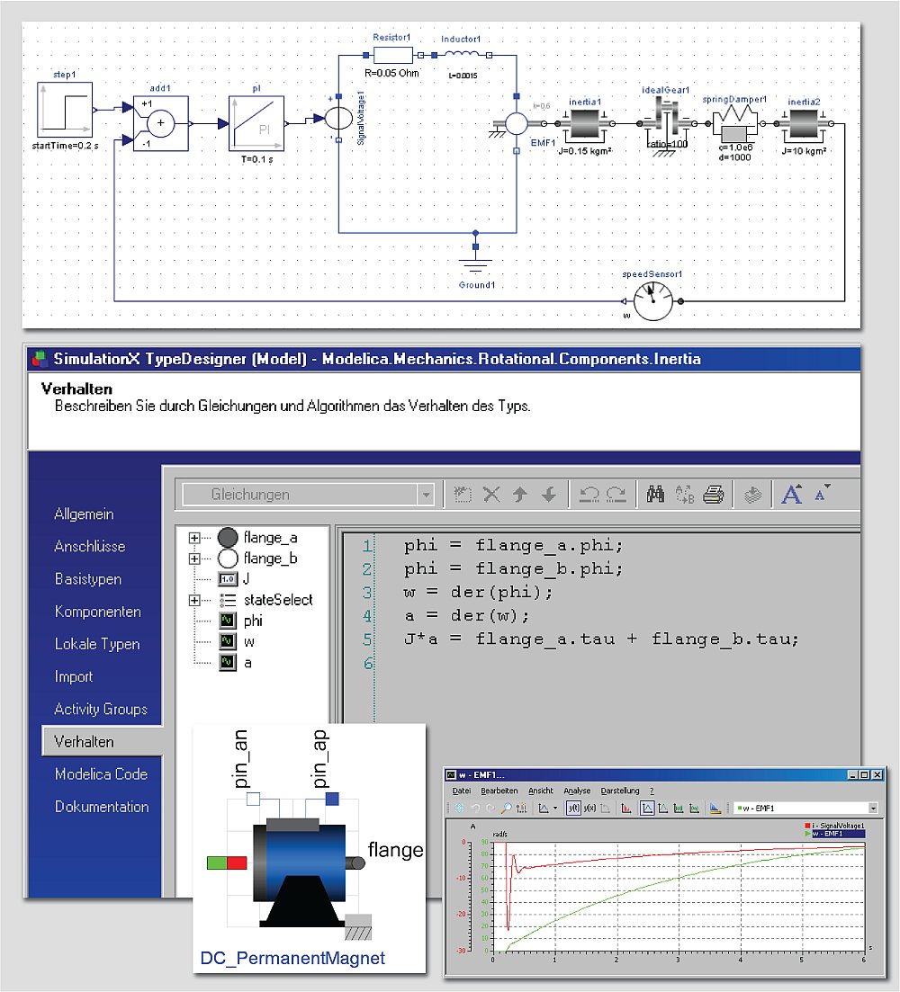Toggle the y(x) plot mode button
900x992 pixels.
pos(591,809)
